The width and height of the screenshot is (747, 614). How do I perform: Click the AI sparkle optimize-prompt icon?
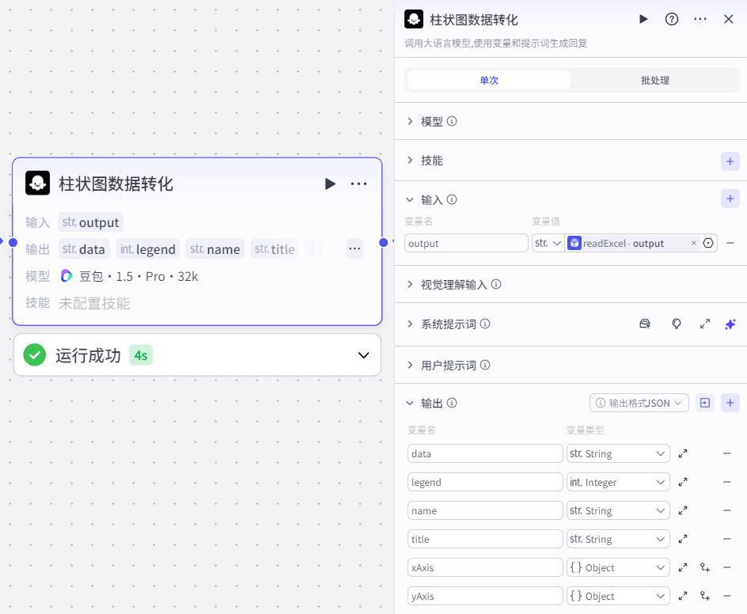(730, 324)
